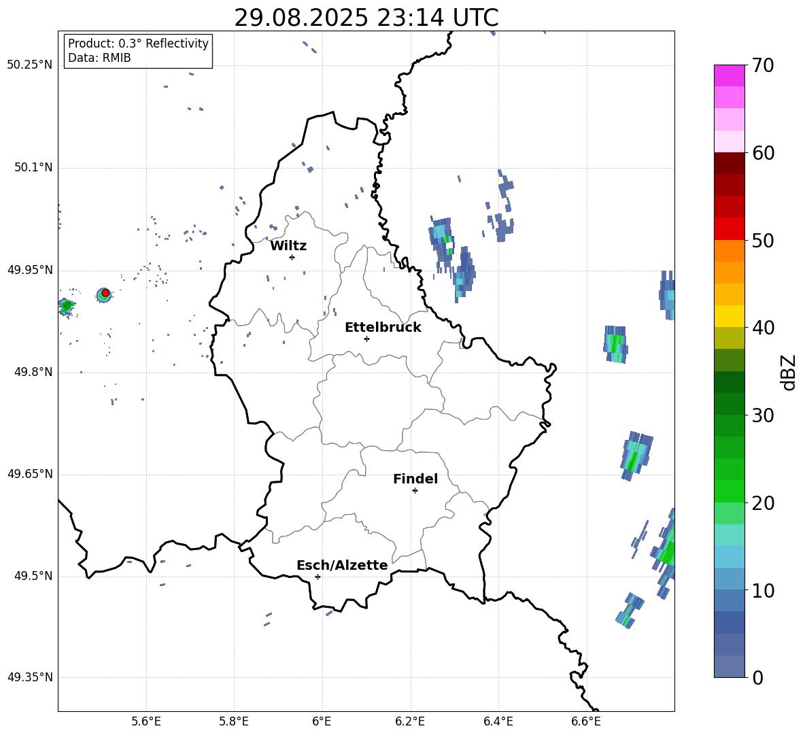This screenshot has width=805, height=735.
Task: Click the colorbar tick label 40
Action: [763, 328]
